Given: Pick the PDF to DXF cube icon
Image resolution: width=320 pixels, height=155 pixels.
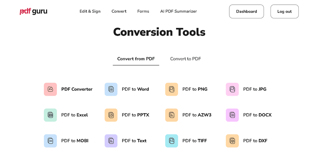Looking at the screenshot, I should tap(232, 141).
